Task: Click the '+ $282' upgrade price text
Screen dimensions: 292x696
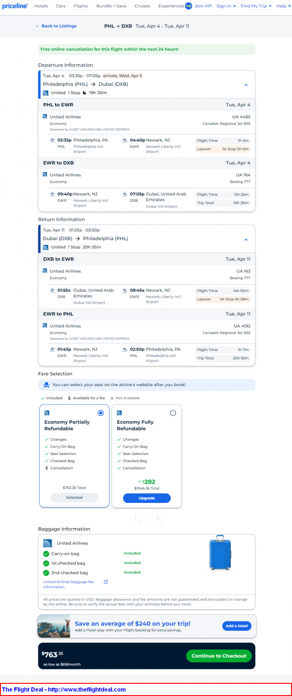Action: click(x=147, y=482)
